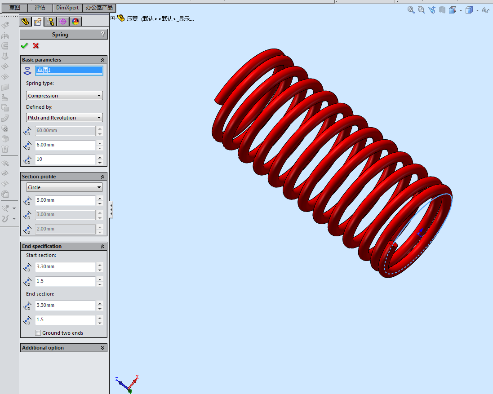
Task: Open Defined by Pitch and Revolution dropdown
Action: click(x=64, y=118)
